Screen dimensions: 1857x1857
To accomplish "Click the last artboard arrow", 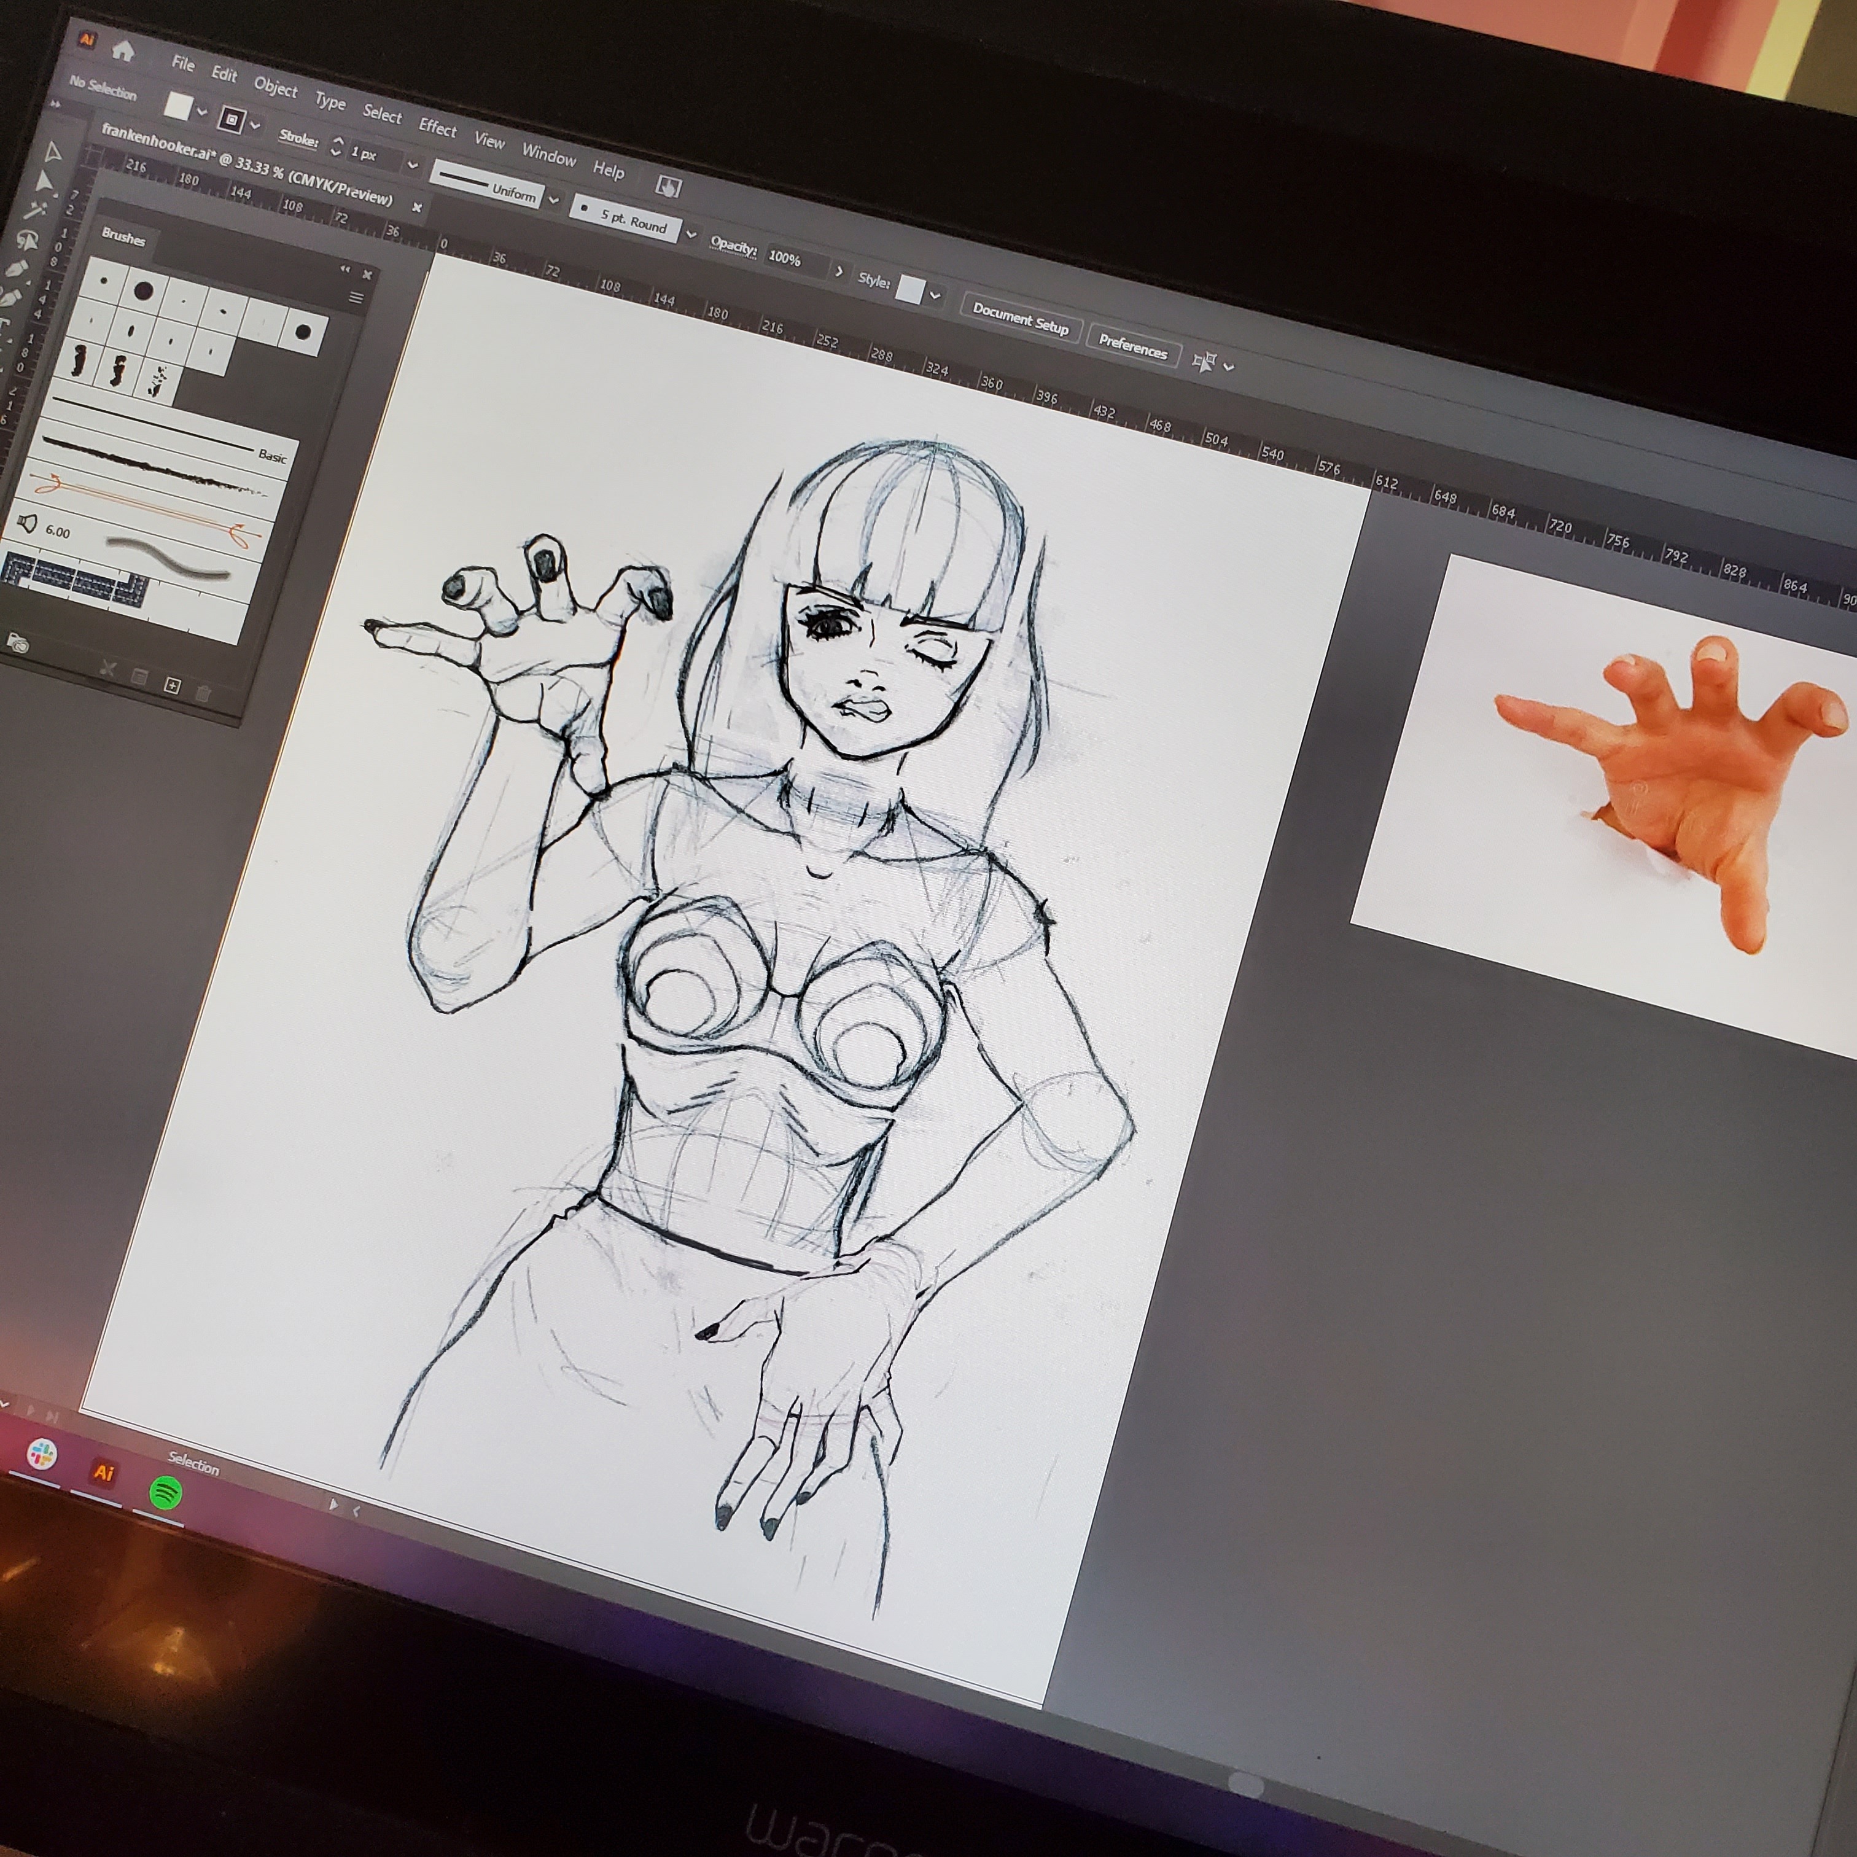I will tap(51, 1417).
